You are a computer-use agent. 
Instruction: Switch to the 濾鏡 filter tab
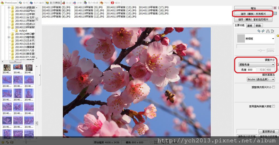[250, 26]
